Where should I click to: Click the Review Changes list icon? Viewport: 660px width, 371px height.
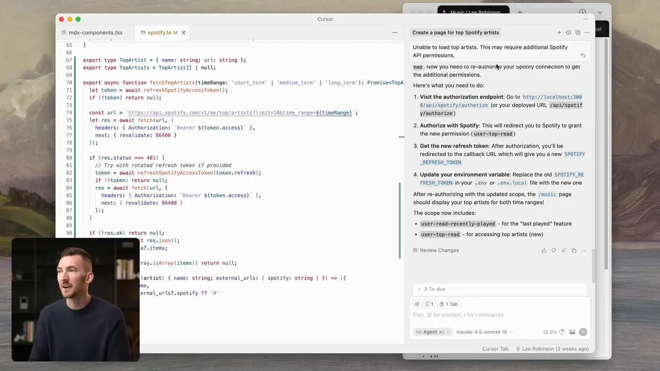415,250
